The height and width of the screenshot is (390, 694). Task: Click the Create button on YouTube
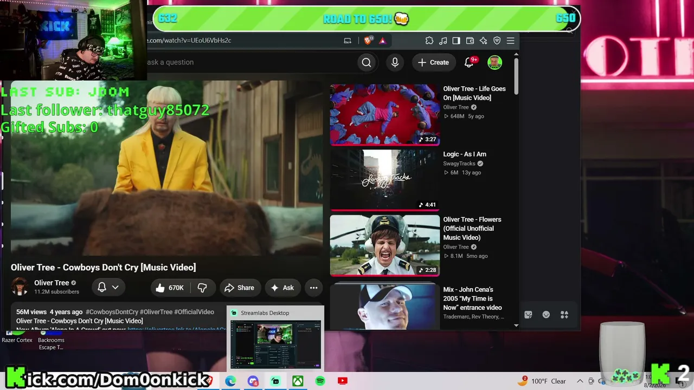[x=433, y=62]
